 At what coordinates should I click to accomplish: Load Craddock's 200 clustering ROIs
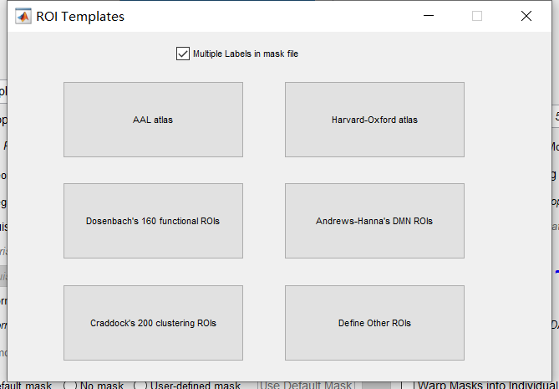[x=153, y=323]
